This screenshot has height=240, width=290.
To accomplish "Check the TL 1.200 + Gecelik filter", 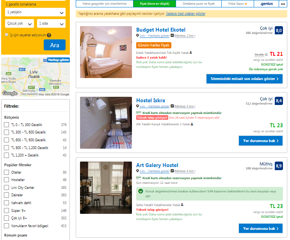I will pos(7,155).
